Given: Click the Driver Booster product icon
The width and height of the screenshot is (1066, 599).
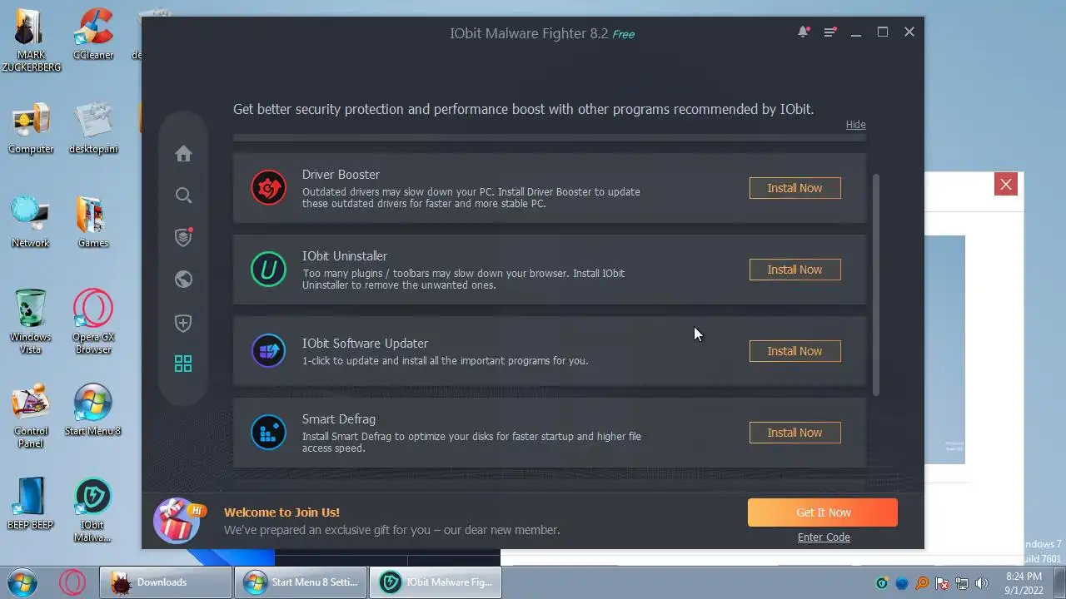Looking at the screenshot, I should (269, 188).
